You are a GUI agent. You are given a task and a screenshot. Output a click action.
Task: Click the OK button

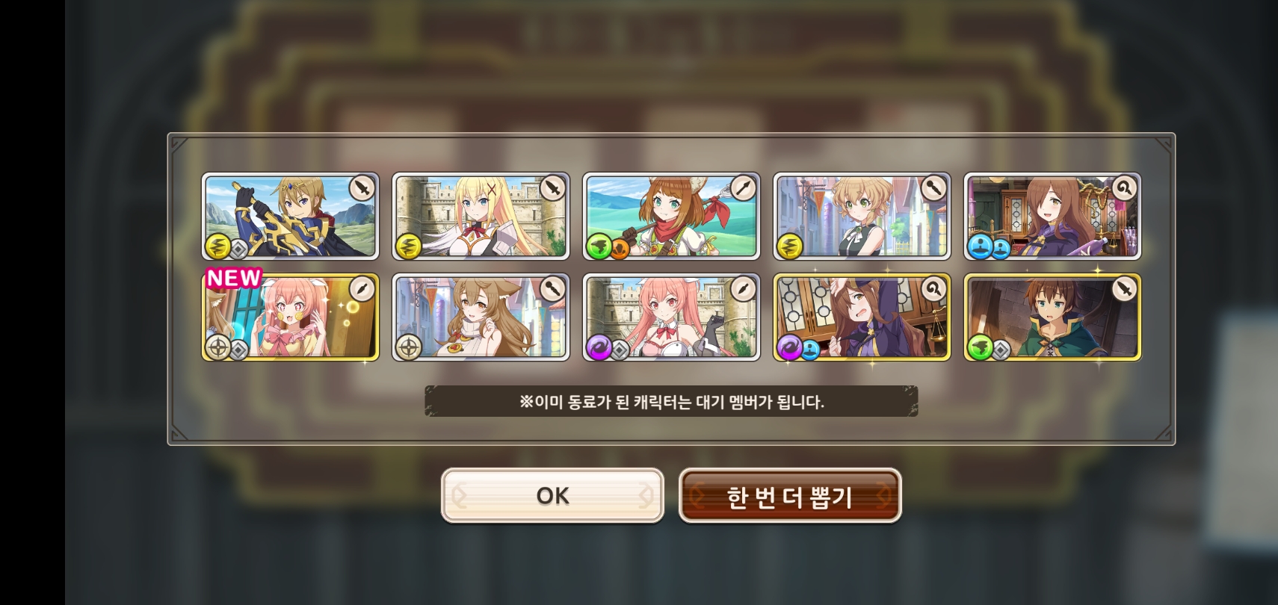point(552,495)
